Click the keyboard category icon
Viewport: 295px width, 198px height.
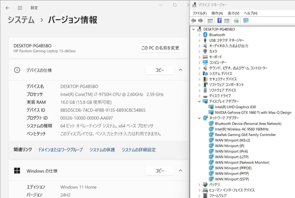[205, 57]
